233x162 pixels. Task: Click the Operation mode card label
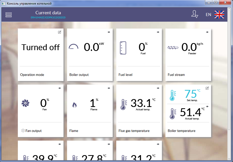point(32,75)
